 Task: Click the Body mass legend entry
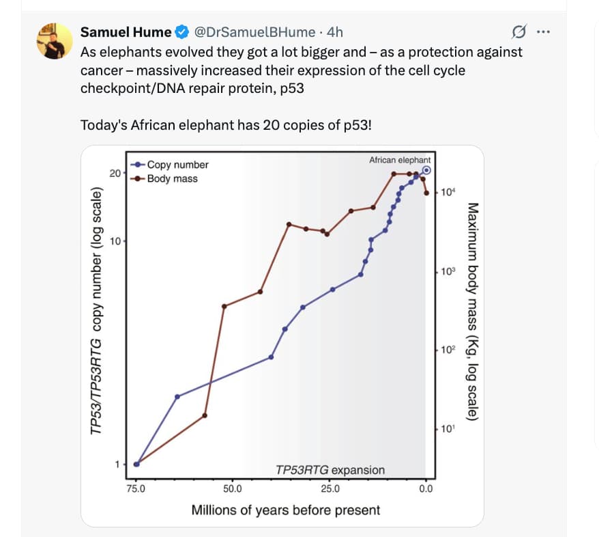(172, 178)
